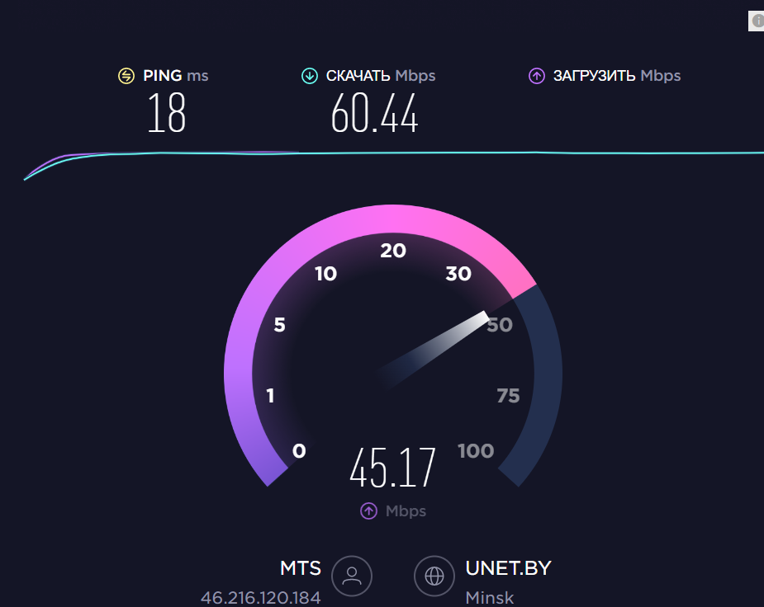Click the speedometer needle

433,349
